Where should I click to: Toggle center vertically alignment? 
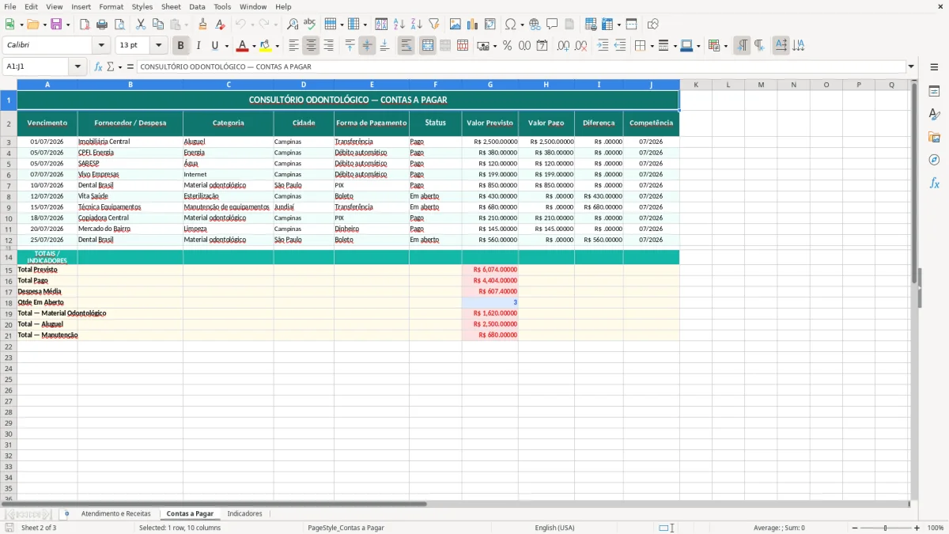pos(367,46)
